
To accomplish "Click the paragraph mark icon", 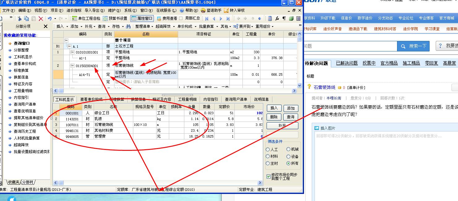I will (x=284, y=18).
